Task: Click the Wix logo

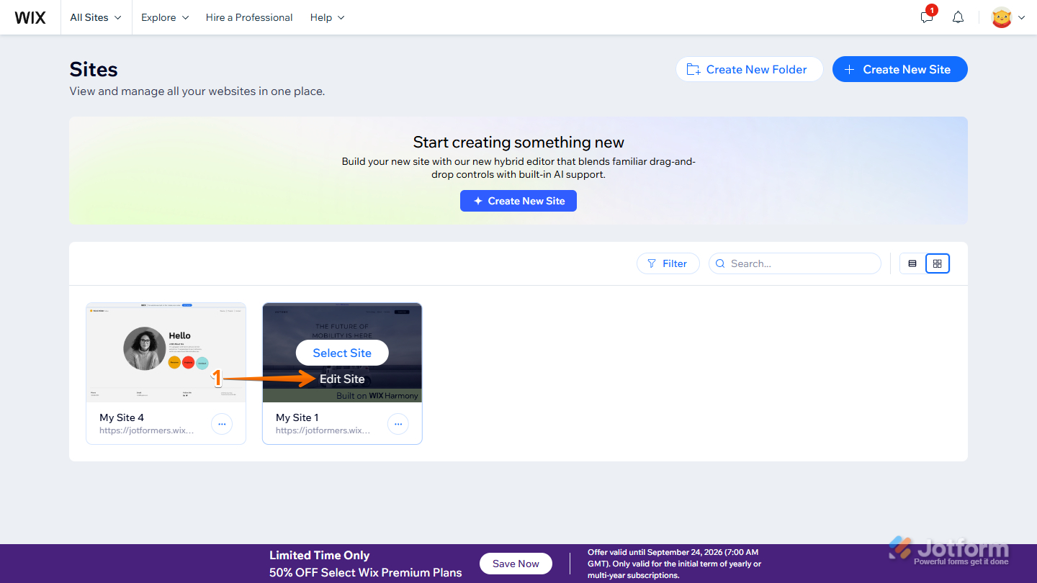Action: (x=30, y=17)
